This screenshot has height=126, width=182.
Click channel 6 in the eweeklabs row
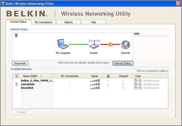click(123, 84)
